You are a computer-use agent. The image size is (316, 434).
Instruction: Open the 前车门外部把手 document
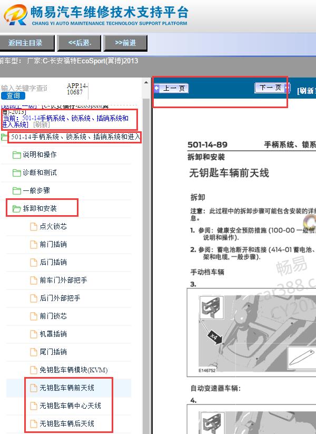pyautogui.click(x=63, y=281)
